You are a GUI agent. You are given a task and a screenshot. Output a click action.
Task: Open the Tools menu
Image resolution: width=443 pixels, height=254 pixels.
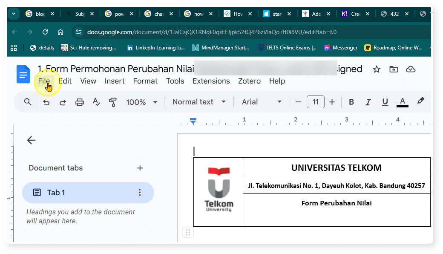pyautogui.click(x=175, y=81)
